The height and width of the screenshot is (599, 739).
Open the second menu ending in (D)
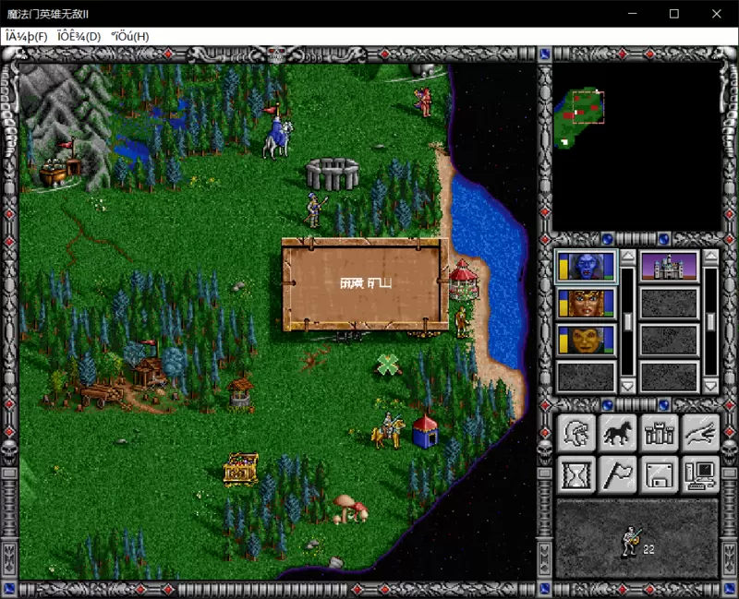[79, 36]
